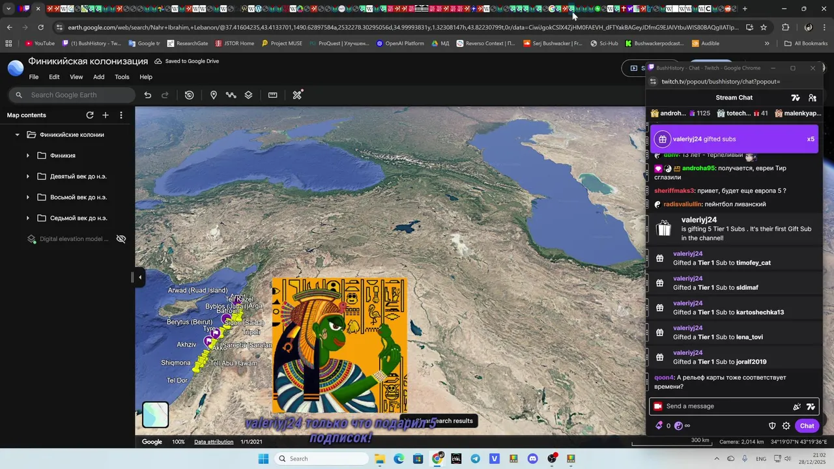This screenshot has width=834, height=469.
Task: Show more bookmarks via the chevron
Action: coord(767,44)
